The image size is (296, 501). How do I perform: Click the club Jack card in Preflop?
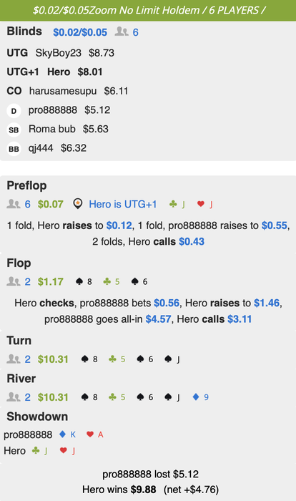point(177,204)
